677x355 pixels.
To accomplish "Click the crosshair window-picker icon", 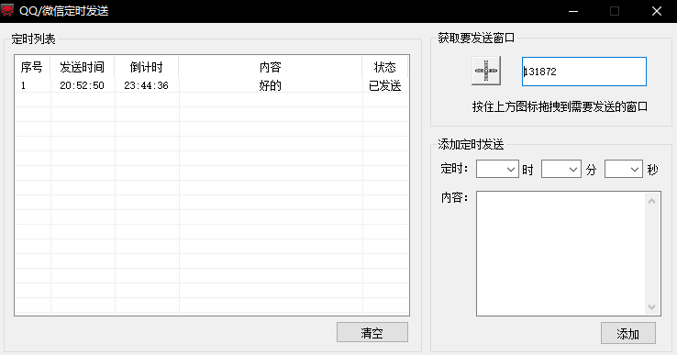I will point(486,71).
